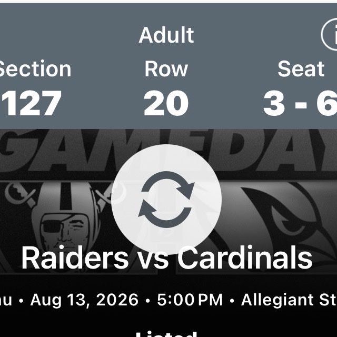This screenshot has width=337, height=337.
Task: Select the Seat 3 - 6 value
Action: tap(300, 103)
